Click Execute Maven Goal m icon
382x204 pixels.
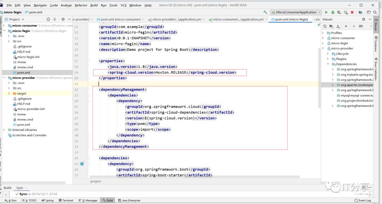point(361,26)
